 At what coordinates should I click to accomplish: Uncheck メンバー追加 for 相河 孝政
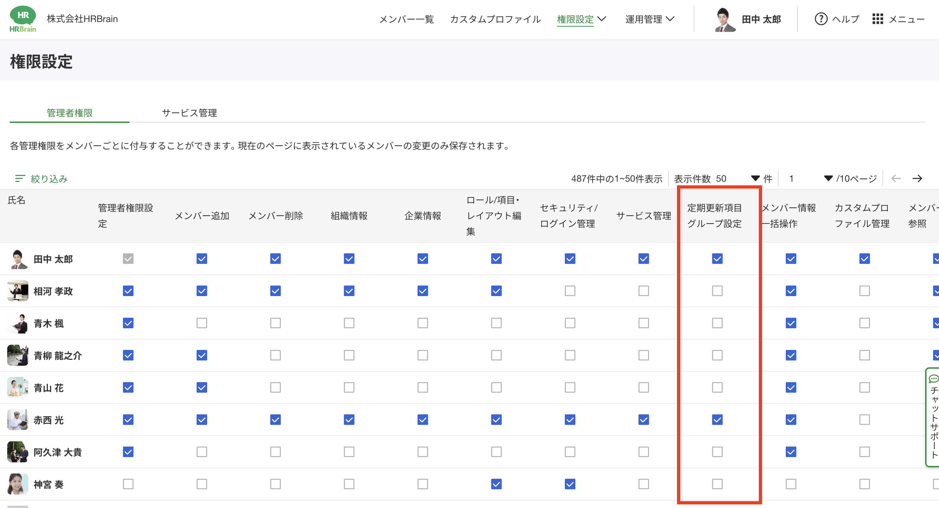pos(202,291)
